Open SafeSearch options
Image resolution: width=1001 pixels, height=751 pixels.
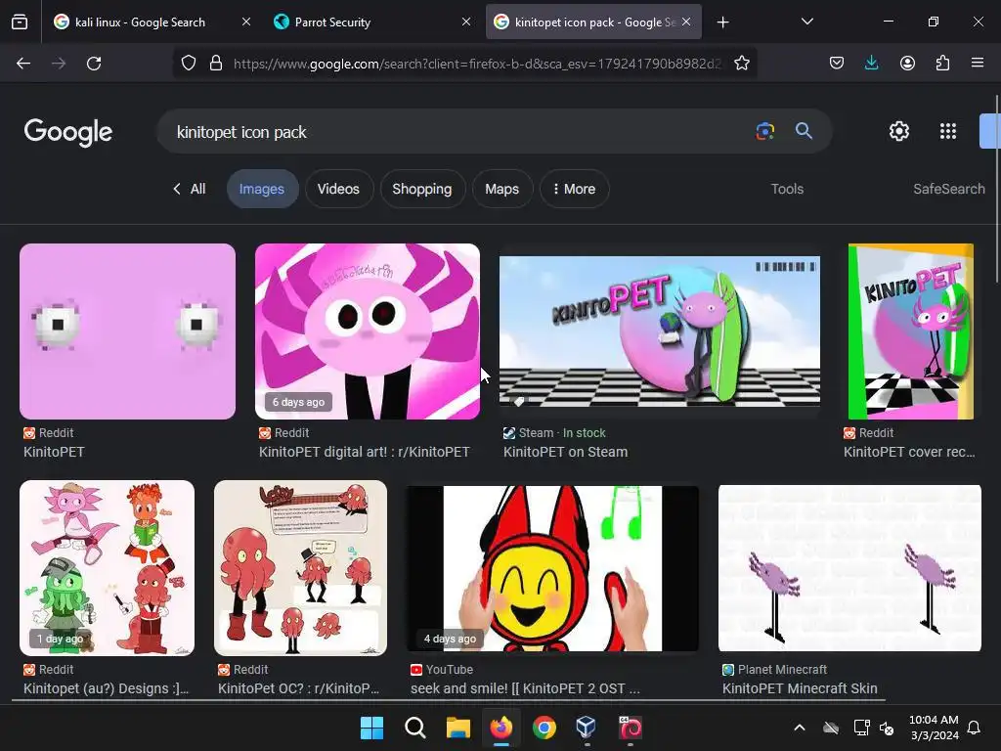click(948, 189)
